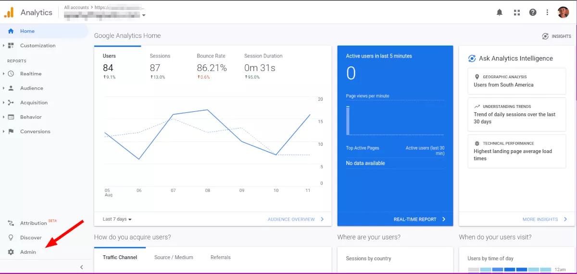Click the Audience person icon

[x=11, y=88]
